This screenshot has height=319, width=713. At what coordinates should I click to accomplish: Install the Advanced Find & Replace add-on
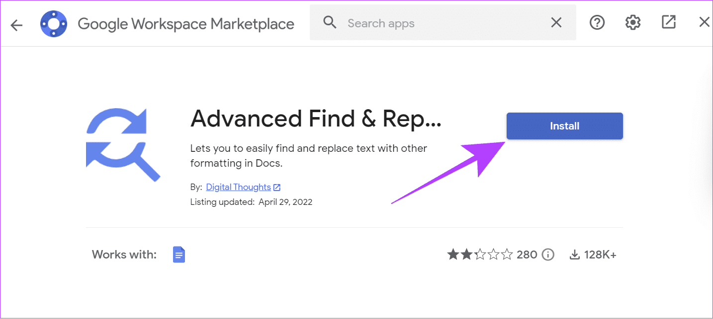pos(565,126)
